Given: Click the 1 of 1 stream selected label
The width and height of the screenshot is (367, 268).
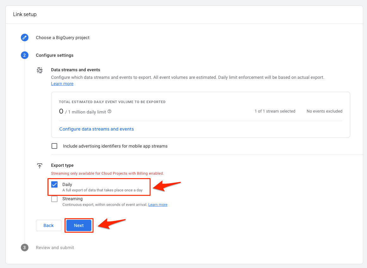Looking at the screenshot, I should coord(275,111).
